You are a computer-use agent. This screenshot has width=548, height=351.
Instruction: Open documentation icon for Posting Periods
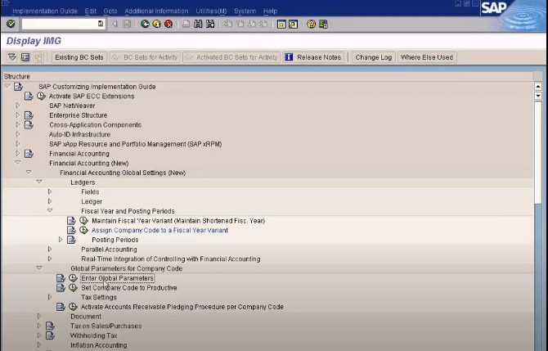[x=71, y=240]
